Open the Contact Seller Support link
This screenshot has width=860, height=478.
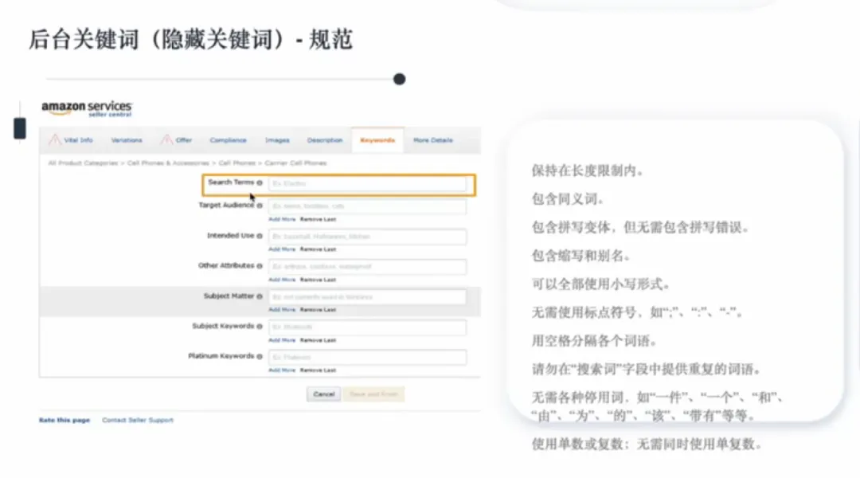coord(137,420)
